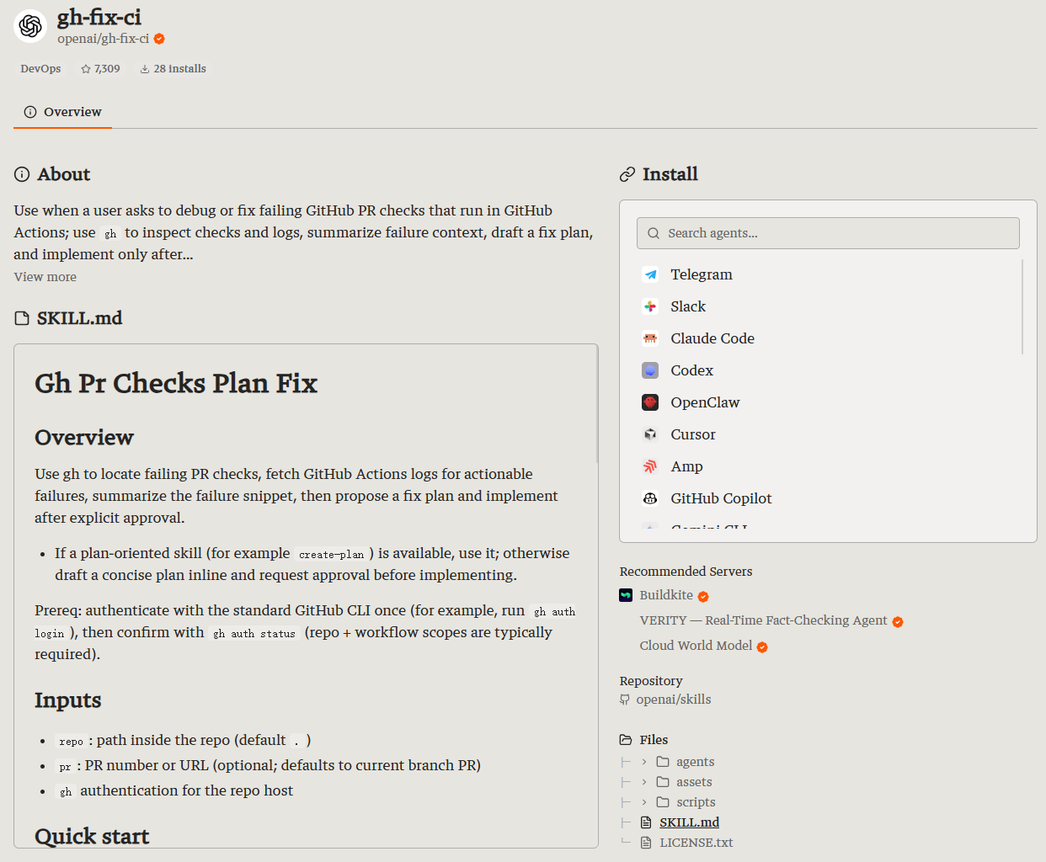This screenshot has height=862, width=1046.
Task: Click the verified badge next to Buildkite
Action: (x=703, y=597)
